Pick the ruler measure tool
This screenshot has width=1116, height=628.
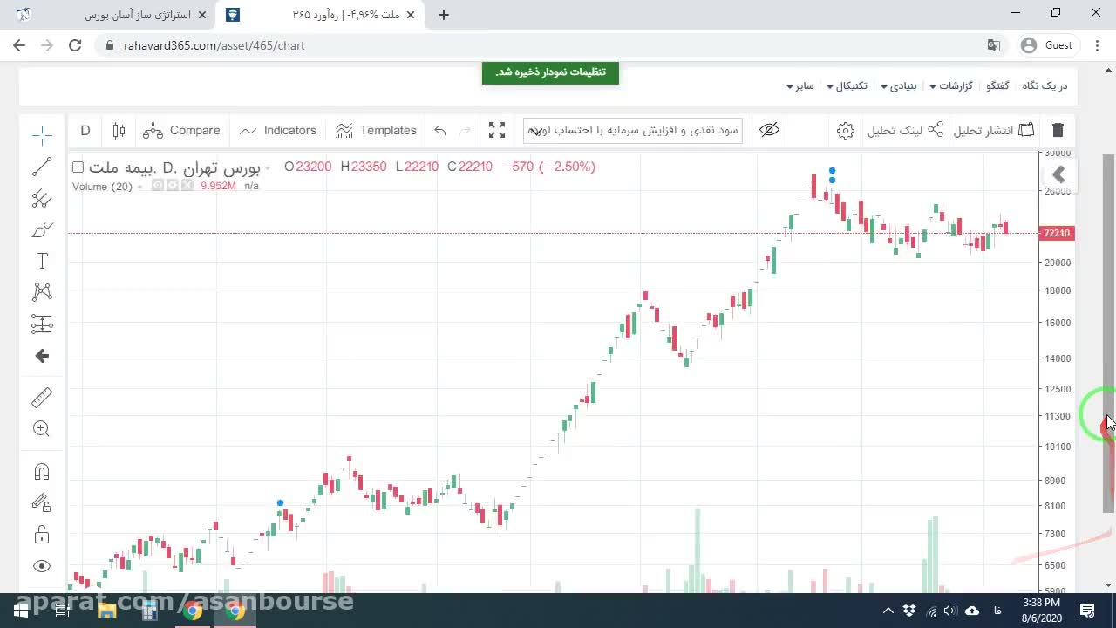pos(42,398)
